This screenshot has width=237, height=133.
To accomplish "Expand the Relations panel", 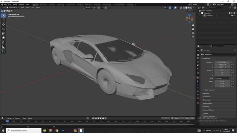I will (x=206, y=93).
